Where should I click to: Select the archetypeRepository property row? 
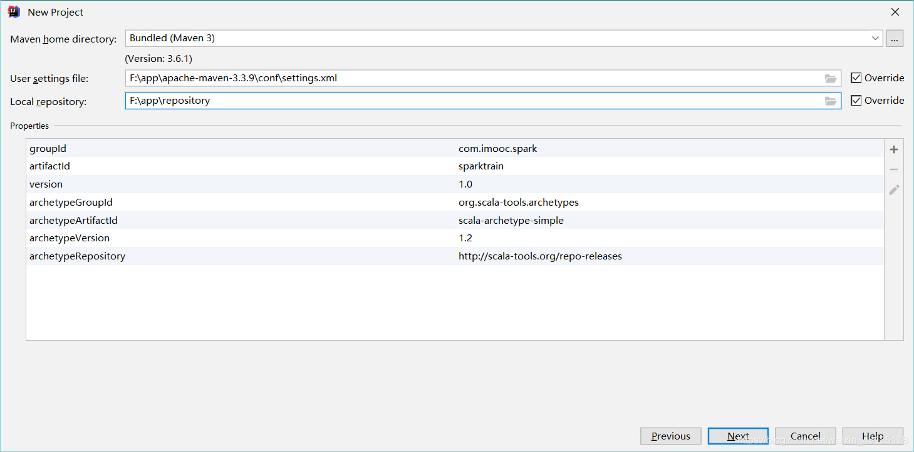pyautogui.click(x=455, y=256)
